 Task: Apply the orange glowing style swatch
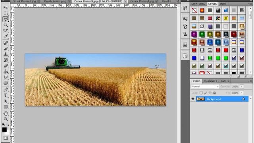pos(202,10)
